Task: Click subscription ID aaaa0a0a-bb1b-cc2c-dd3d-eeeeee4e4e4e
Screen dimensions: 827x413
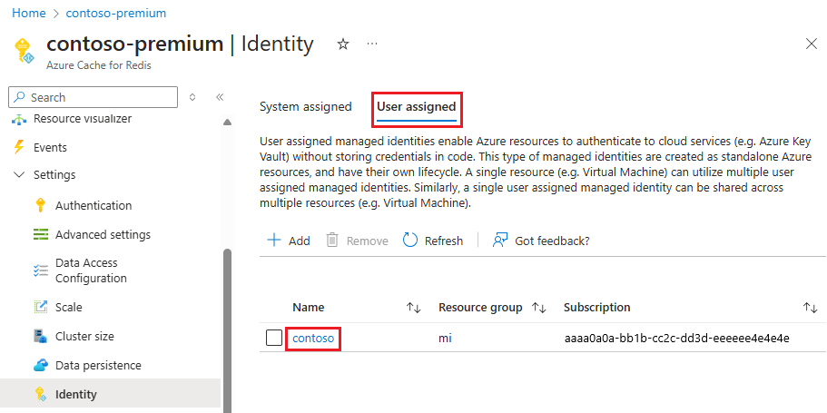Action: [676, 338]
